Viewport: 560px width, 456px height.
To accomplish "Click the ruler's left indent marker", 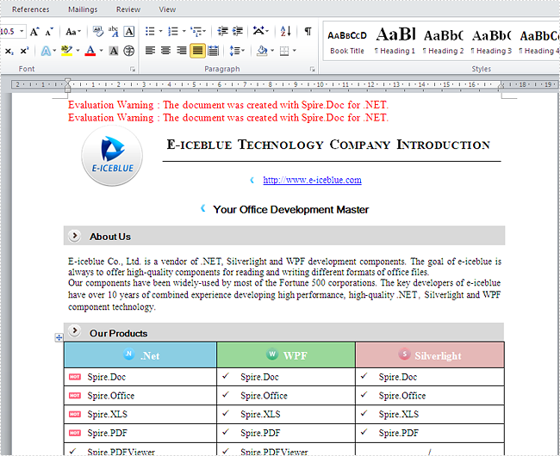I will [67, 85].
